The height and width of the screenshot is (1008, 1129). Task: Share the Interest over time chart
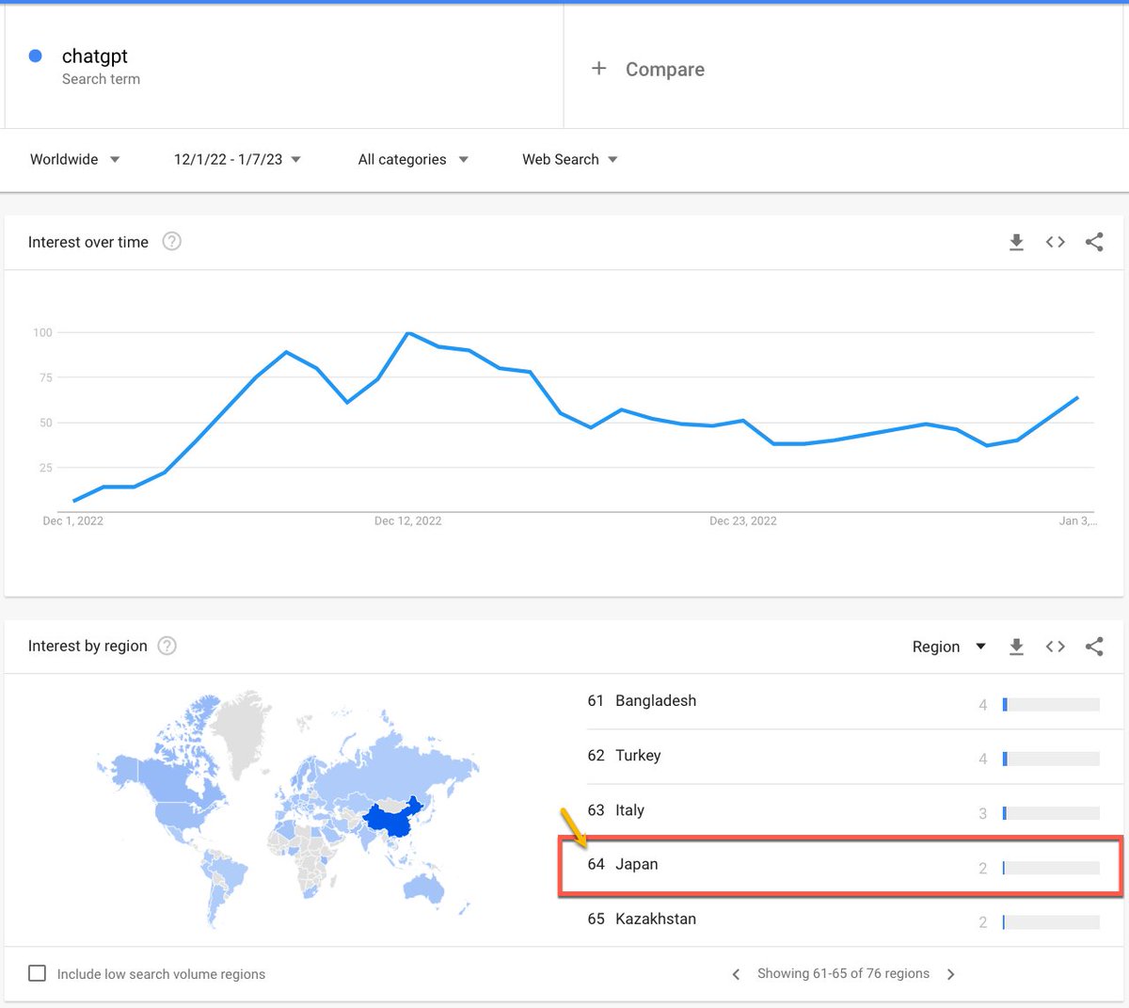(1094, 242)
